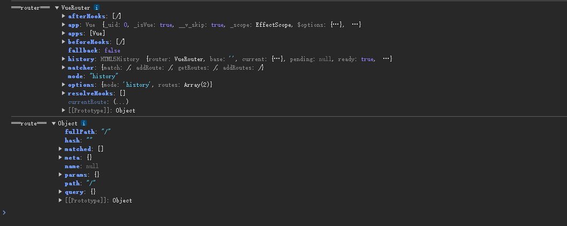The image size is (567, 226).
Task: Collapse the route Object tree
Action: [x=54, y=124]
